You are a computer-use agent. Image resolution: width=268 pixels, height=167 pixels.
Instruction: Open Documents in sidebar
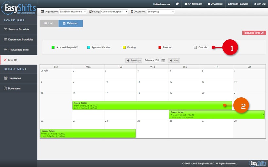19,89
